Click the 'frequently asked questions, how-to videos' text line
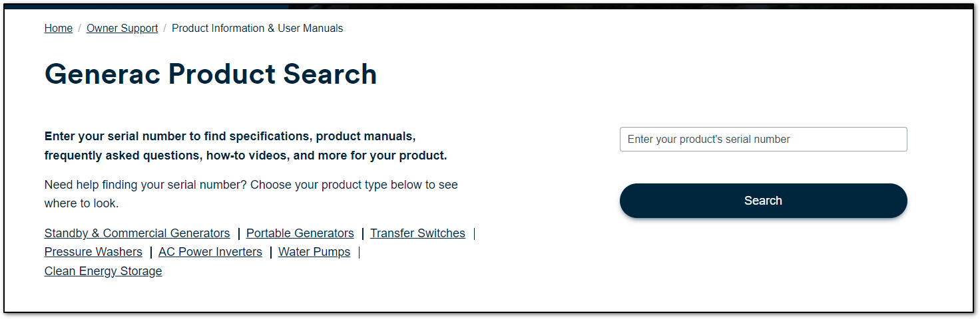The width and height of the screenshot is (980, 319). pyautogui.click(x=245, y=156)
